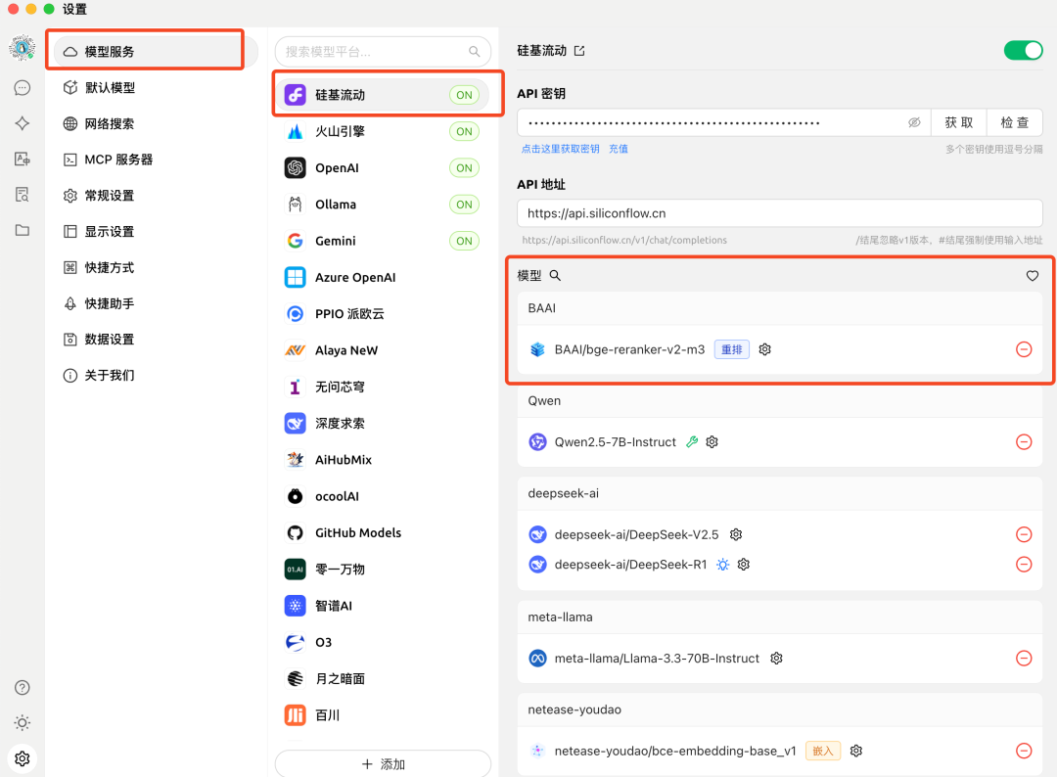Click the theme brightness icon above the settings gear
1057x777 pixels.
pos(22,722)
